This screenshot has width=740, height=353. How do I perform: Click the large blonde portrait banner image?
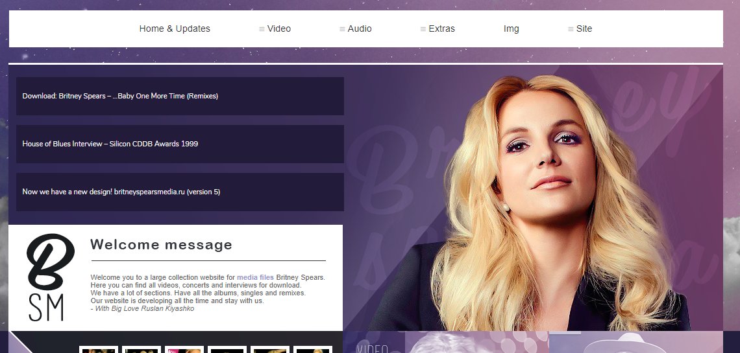click(534, 198)
